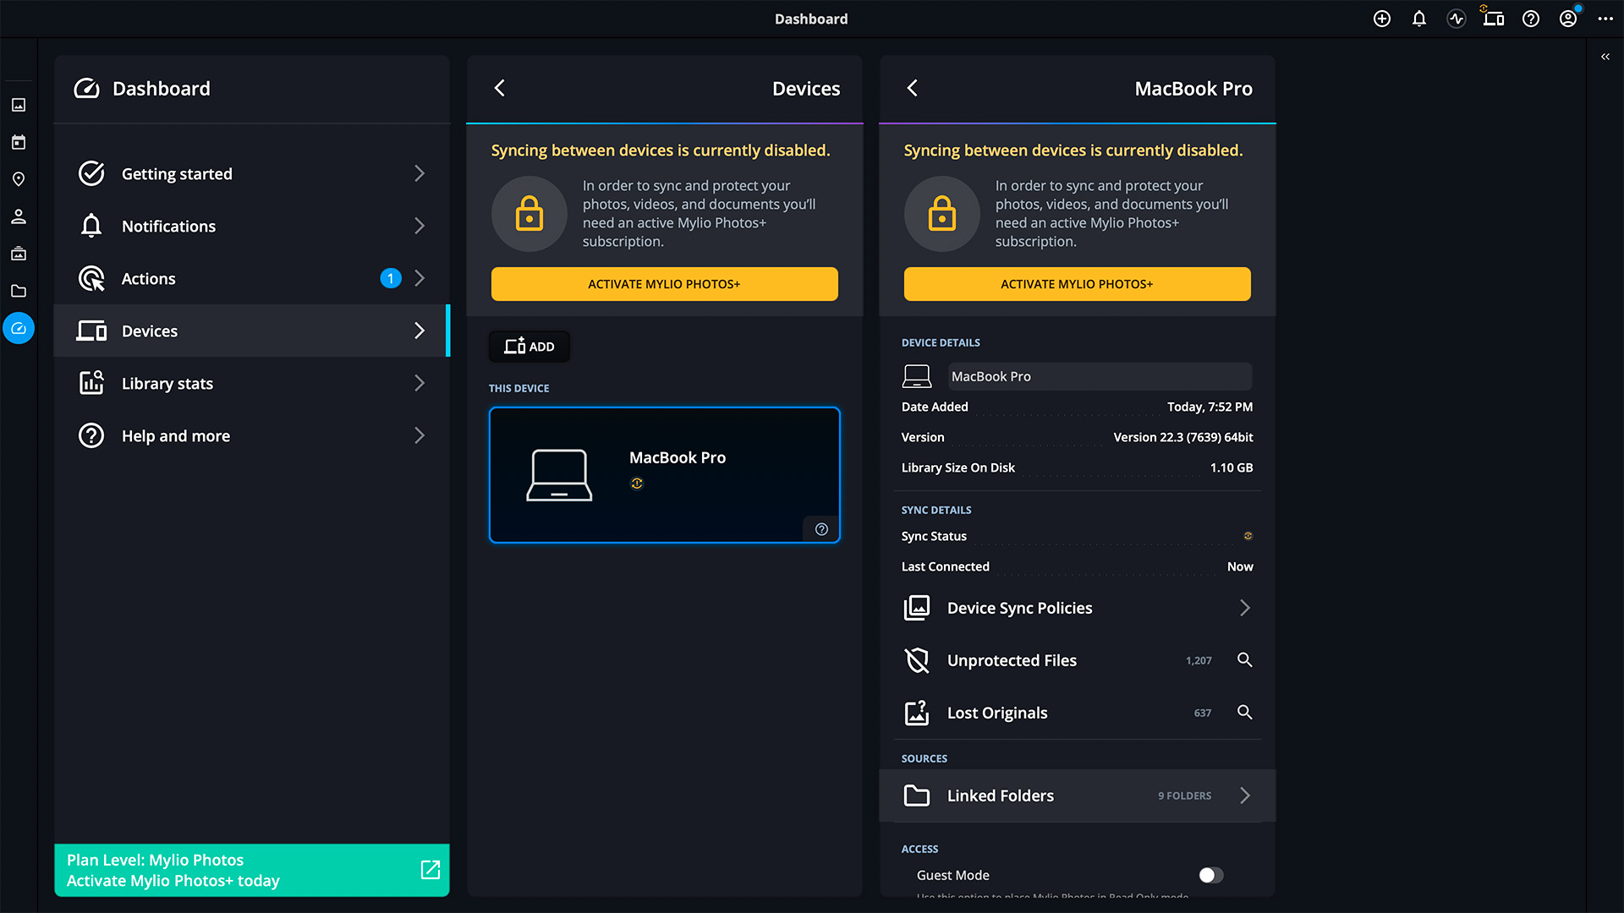Open notifications bell in top bar
This screenshot has height=913, width=1624.
pos(1419,19)
